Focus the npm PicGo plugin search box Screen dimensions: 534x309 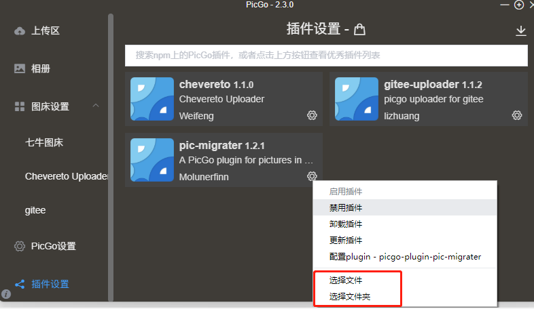[326, 56]
